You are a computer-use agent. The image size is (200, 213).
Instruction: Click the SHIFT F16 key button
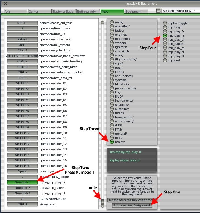[23, 166]
